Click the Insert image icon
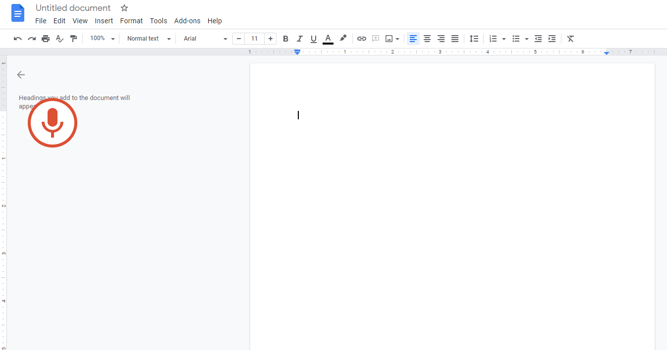Screen dimensions: 667x350 click(389, 39)
